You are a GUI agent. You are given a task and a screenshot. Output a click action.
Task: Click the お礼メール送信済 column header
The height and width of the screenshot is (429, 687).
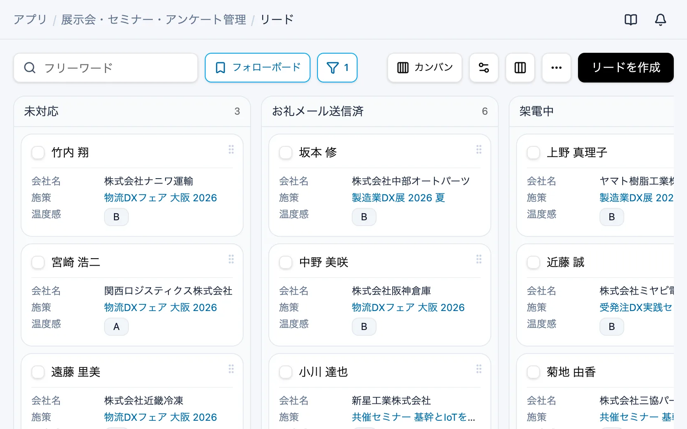click(380, 111)
